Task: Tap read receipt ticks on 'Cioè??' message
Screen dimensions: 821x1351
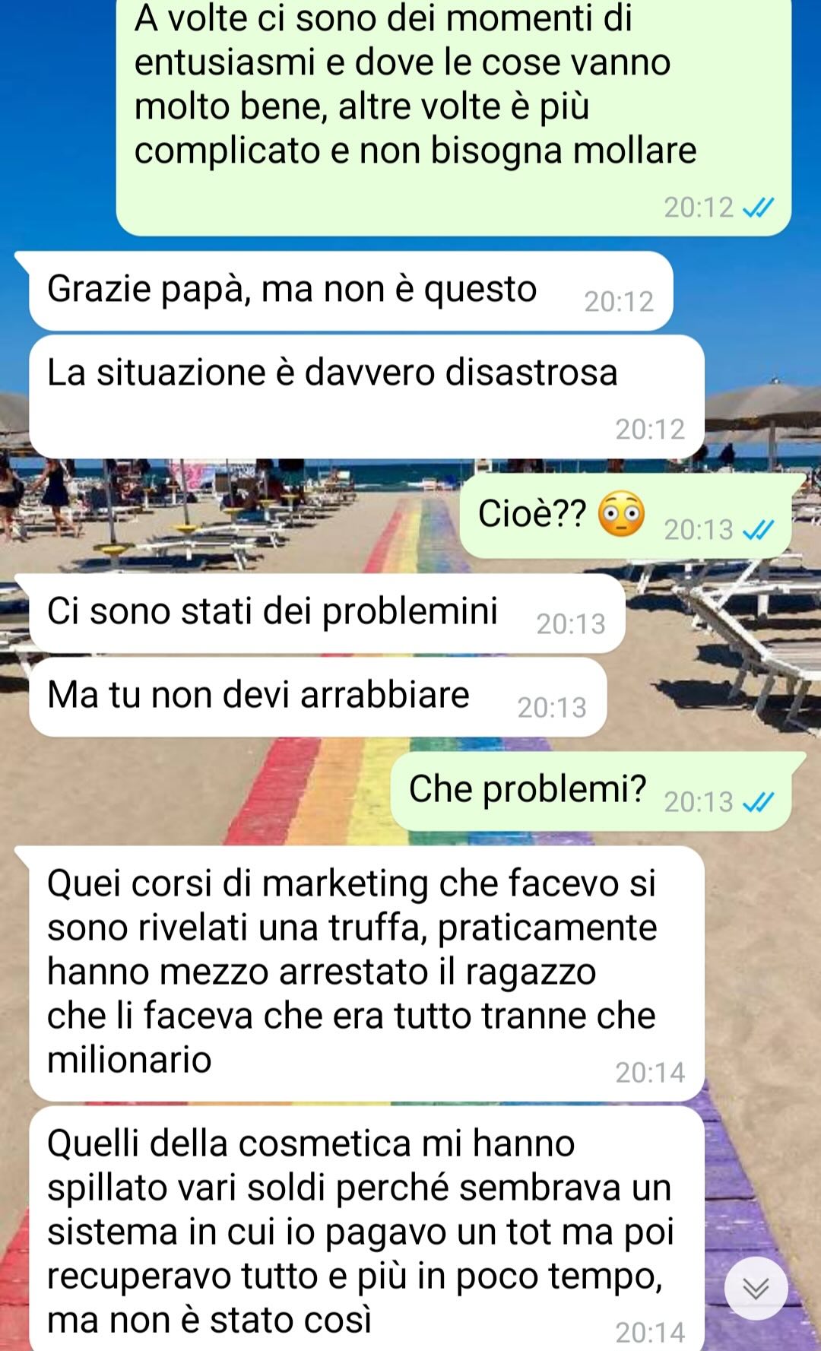Action: (758, 529)
